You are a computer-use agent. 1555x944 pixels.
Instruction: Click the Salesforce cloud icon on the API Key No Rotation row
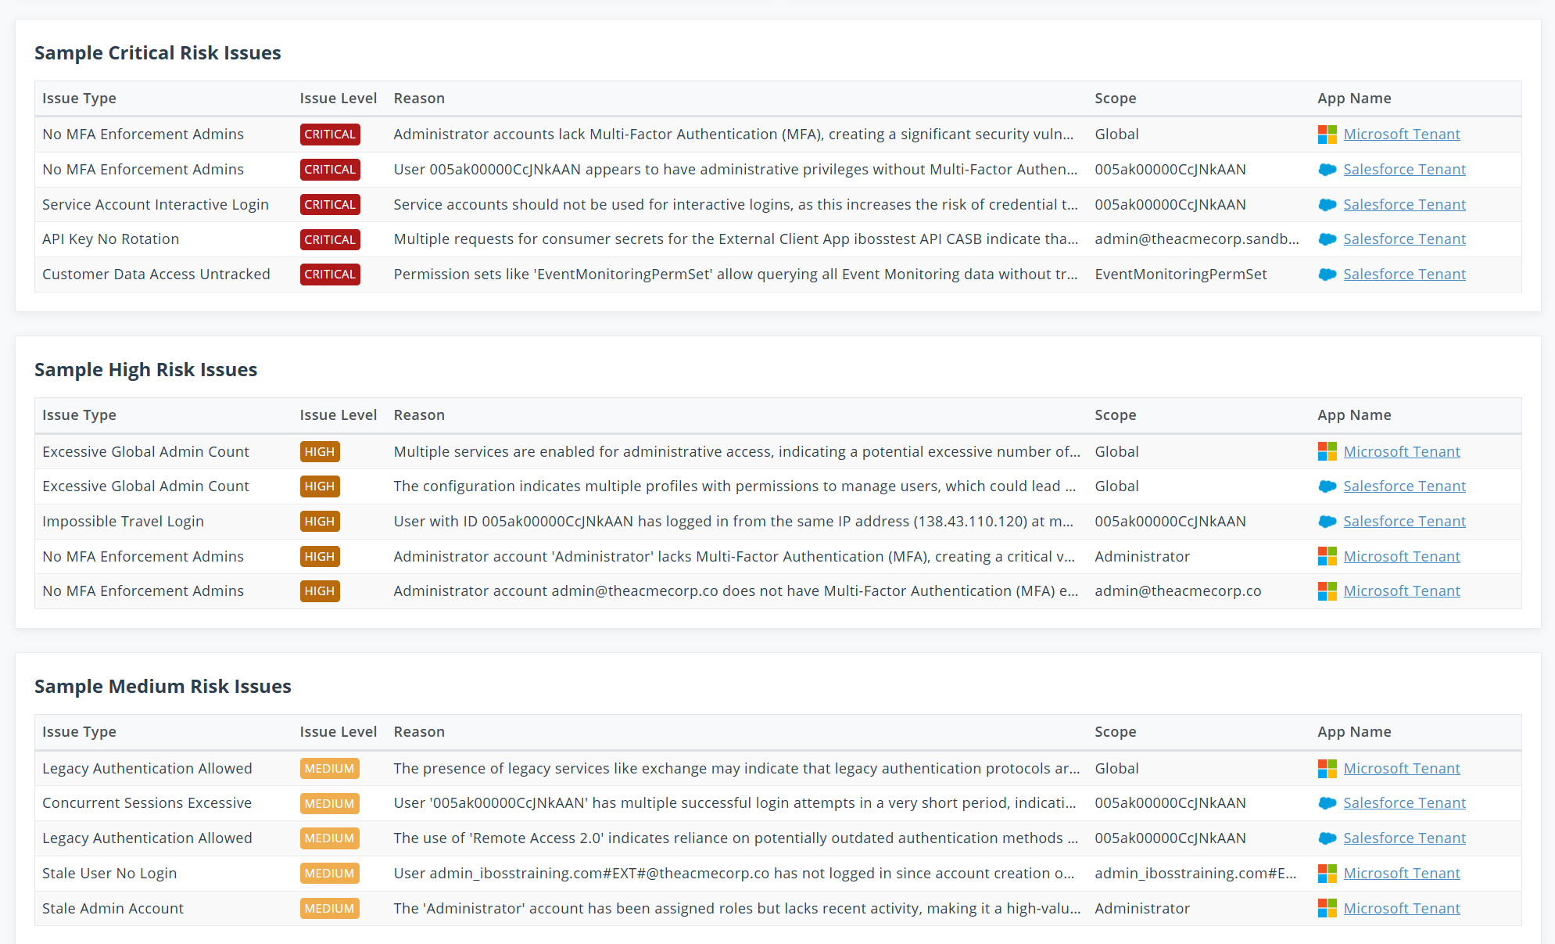[x=1327, y=239]
